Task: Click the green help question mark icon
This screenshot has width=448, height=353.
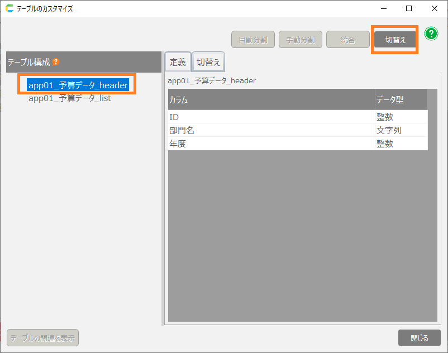Action: pyautogui.click(x=431, y=34)
